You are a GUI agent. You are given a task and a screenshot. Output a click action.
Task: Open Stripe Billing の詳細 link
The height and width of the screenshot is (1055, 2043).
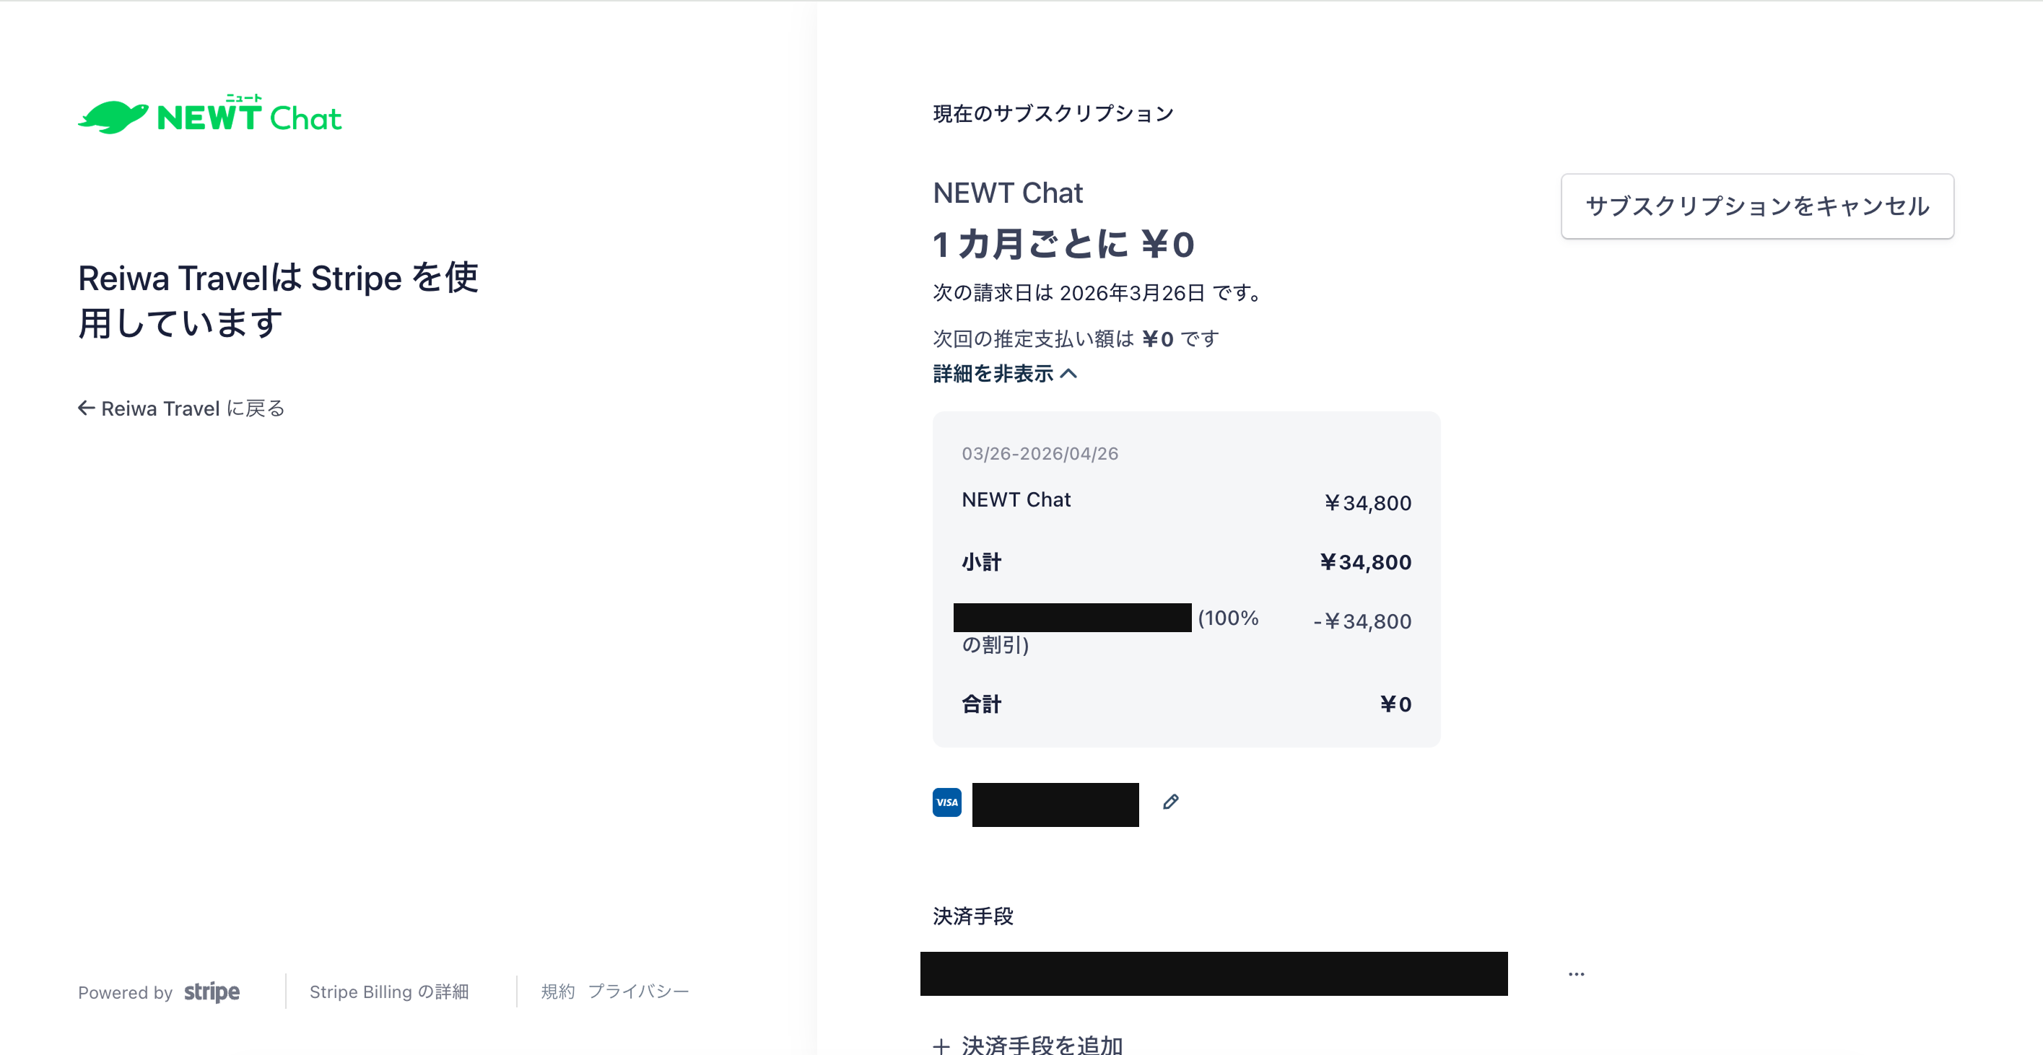point(388,991)
